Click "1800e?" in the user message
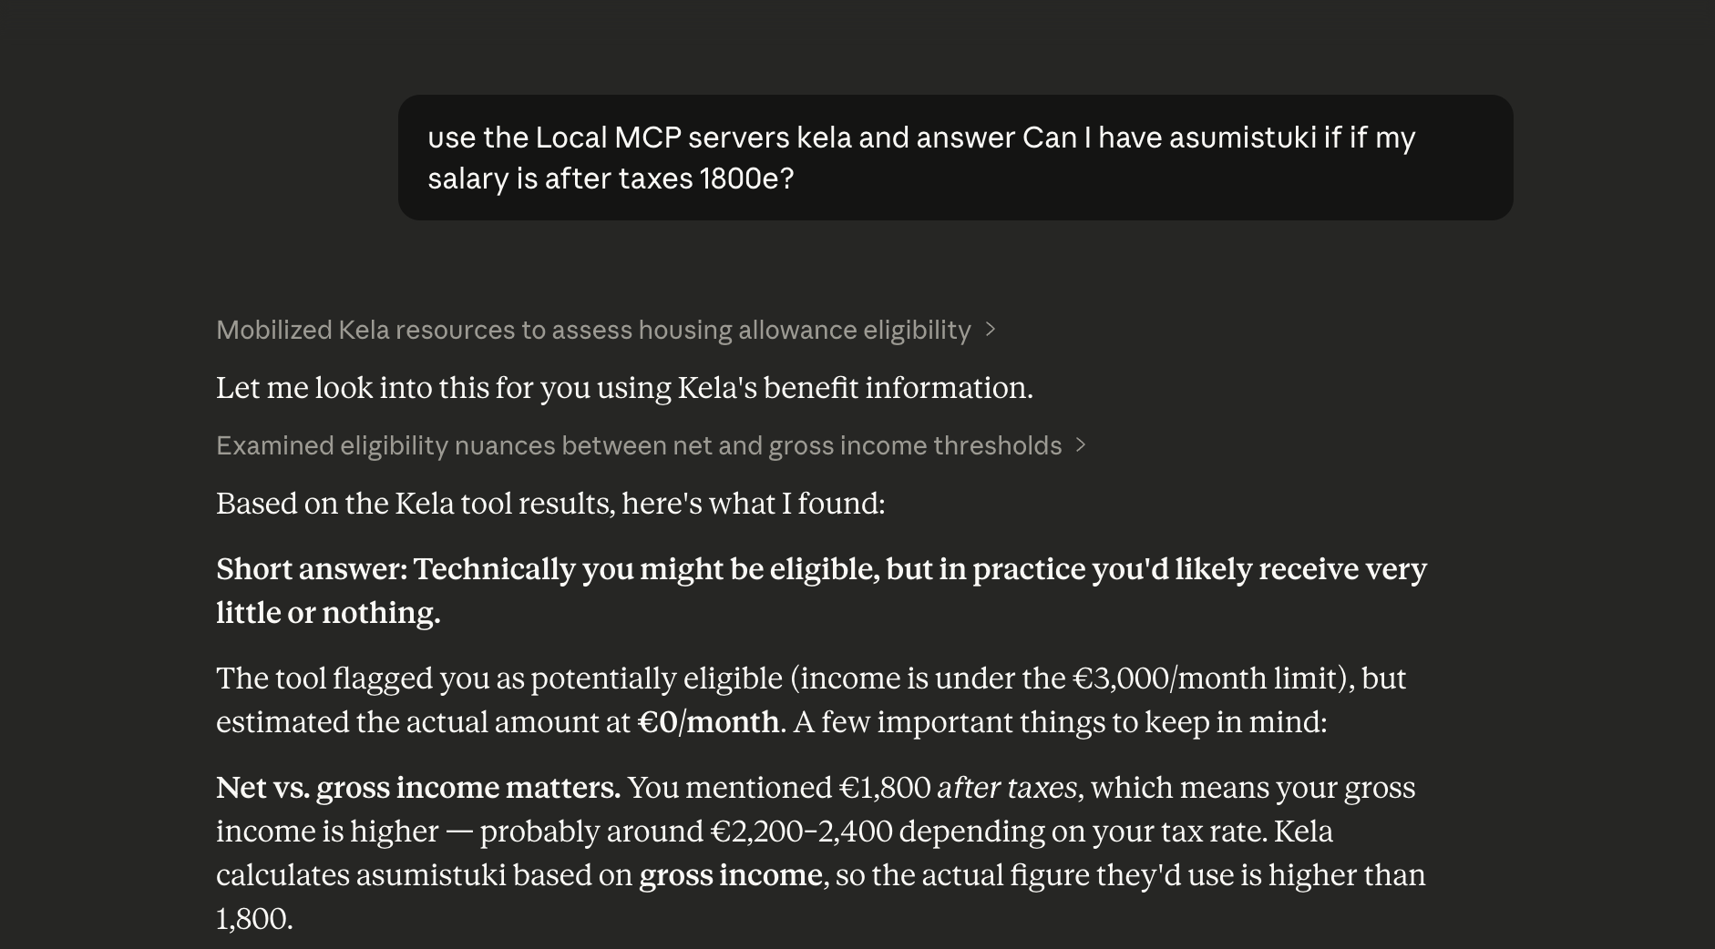This screenshot has width=1715, height=949. (x=746, y=179)
